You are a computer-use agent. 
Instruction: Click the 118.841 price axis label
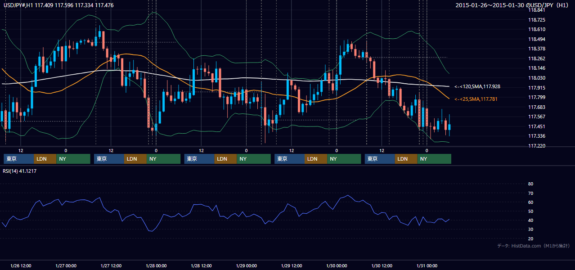point(536,10)
